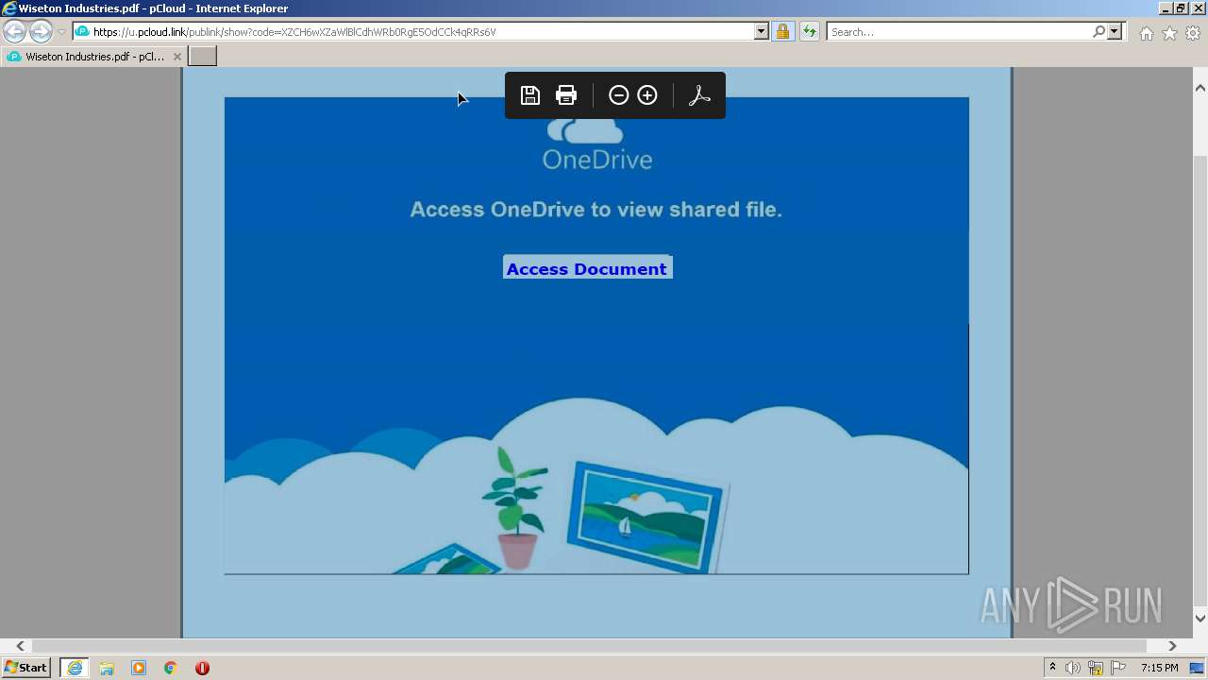
Task: Select Internet Explorer in the taskbar
Action: click(x=74, y=668)
